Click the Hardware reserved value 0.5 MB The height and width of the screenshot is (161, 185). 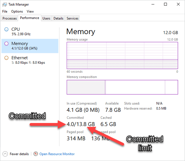click(x=161, y=108)
